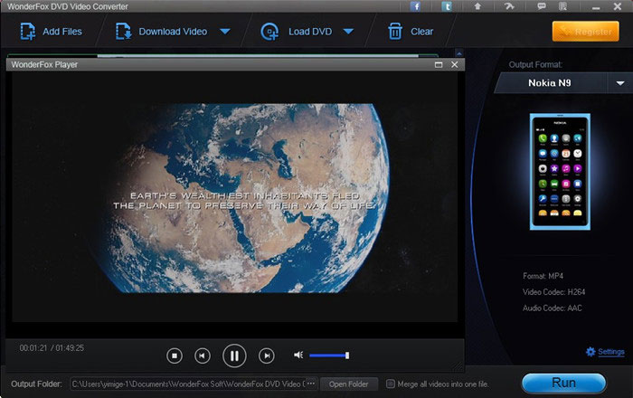This screenshot has width=633, height=398.
Task: Click the Add Files button
Action: (52, 32)
